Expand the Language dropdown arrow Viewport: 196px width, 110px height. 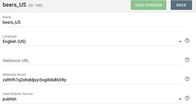(x=180, y=41)
